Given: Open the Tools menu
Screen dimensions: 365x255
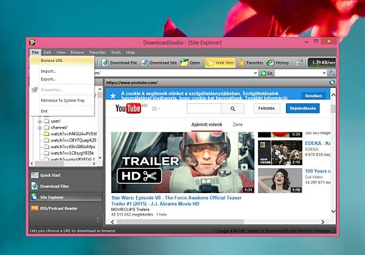Looking at the screenshot, I should click(116, 52).
